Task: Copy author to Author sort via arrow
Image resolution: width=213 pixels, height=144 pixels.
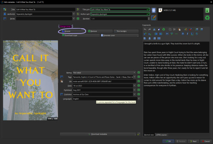Action: pos(78,14)
